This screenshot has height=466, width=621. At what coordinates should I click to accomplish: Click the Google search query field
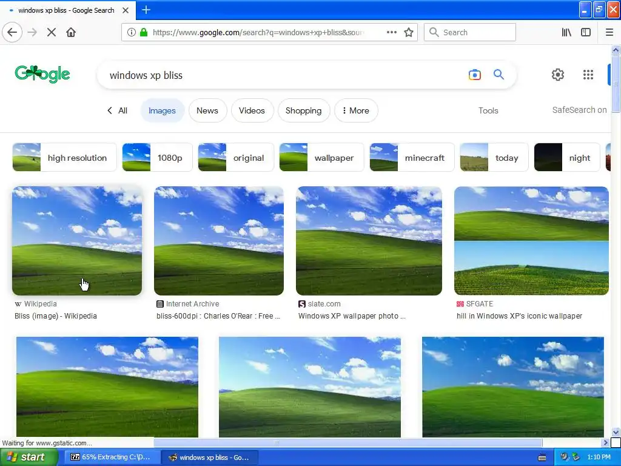(285, 75)
